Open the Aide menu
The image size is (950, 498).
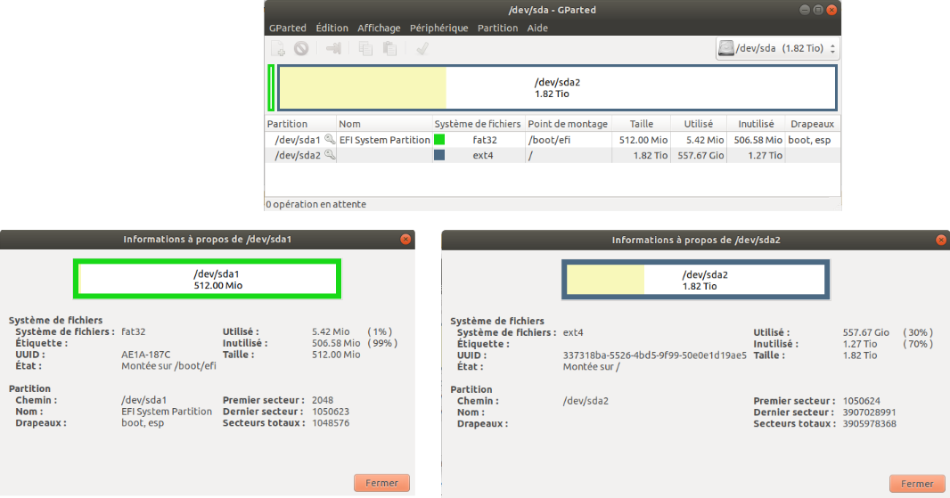pyautogui.click(x=537, y=28)
